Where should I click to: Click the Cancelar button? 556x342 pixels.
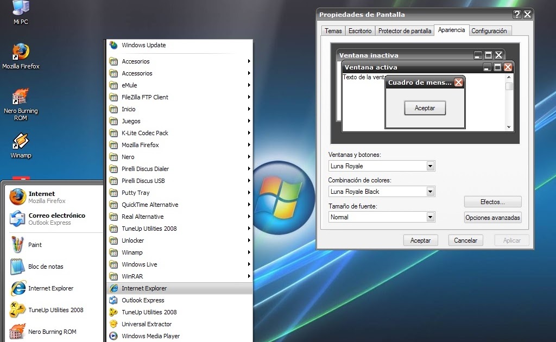tap(465, 240)
